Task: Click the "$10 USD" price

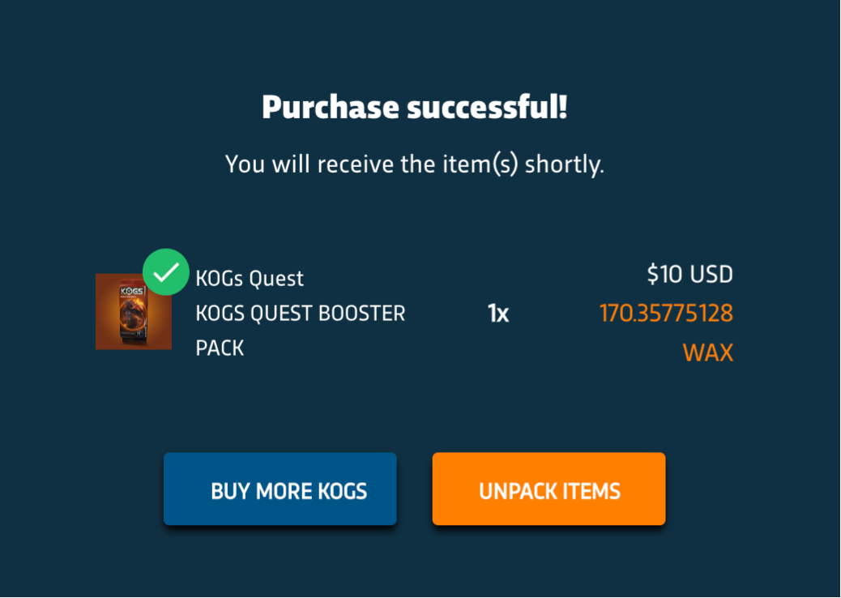Action: 689,275
